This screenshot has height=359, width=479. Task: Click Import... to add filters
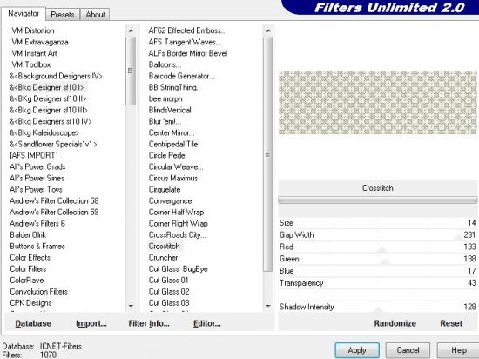point(91,323)
